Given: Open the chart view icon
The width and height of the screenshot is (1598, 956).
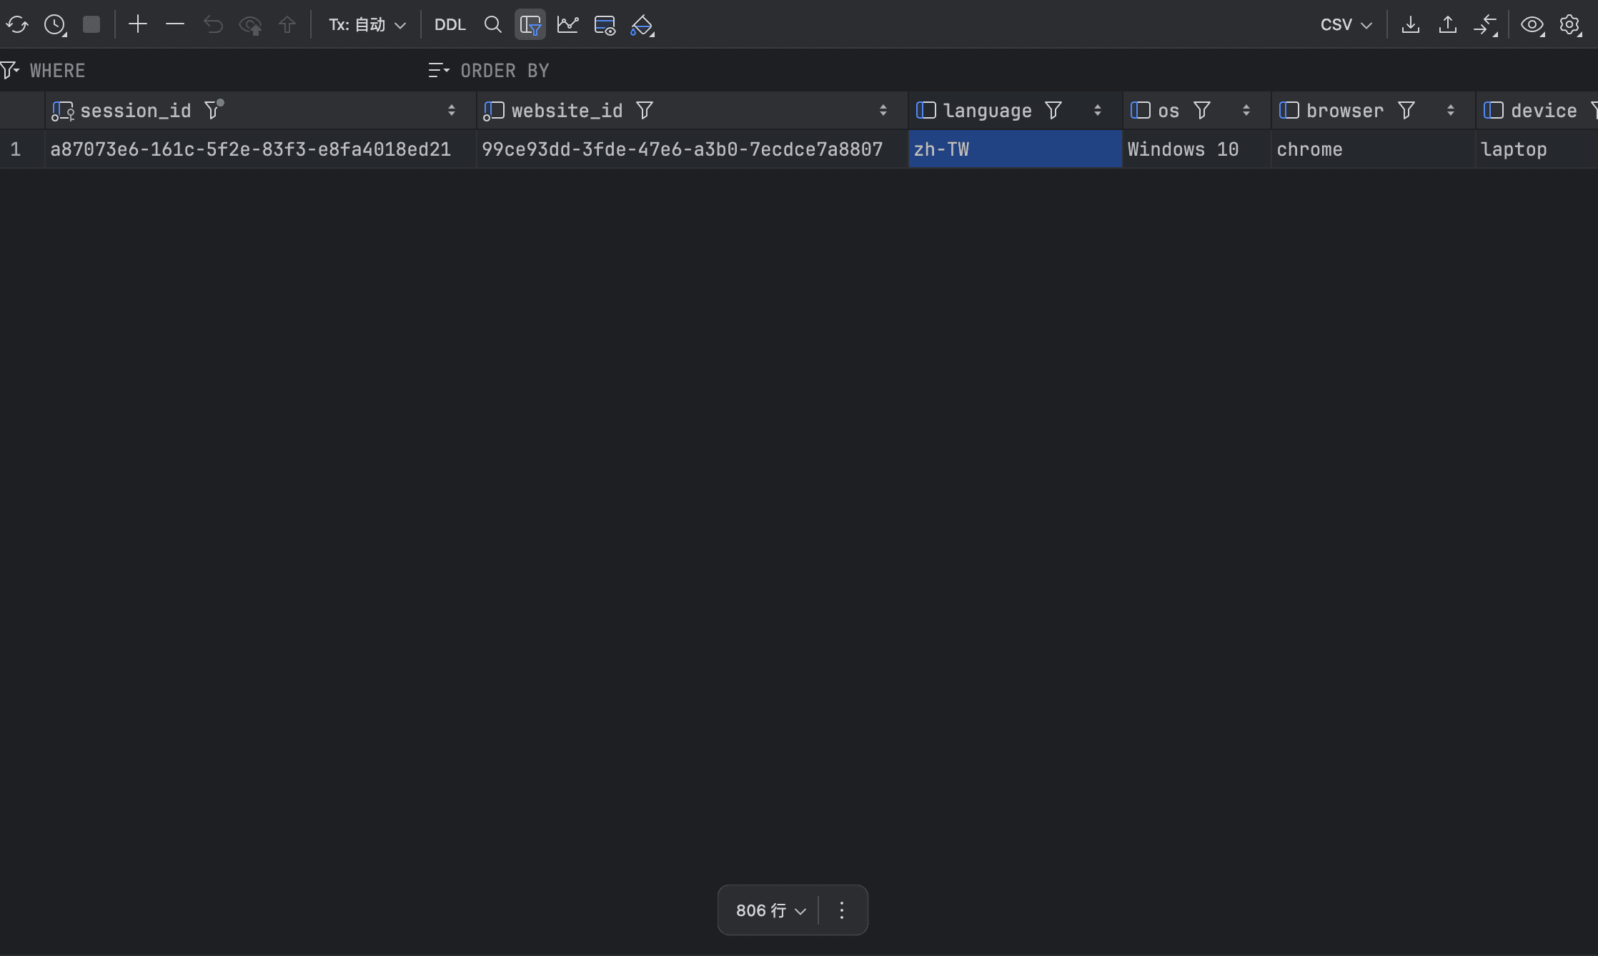Looking at the screenshot, I should pos(567,25).
